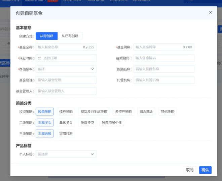The height and width of the screenshot is (181, 222).
Task: Click the 个人标签 dropdown chevron
Action: tap(92, 154)
